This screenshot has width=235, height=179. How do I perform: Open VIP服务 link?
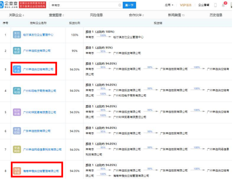(186, 5)
